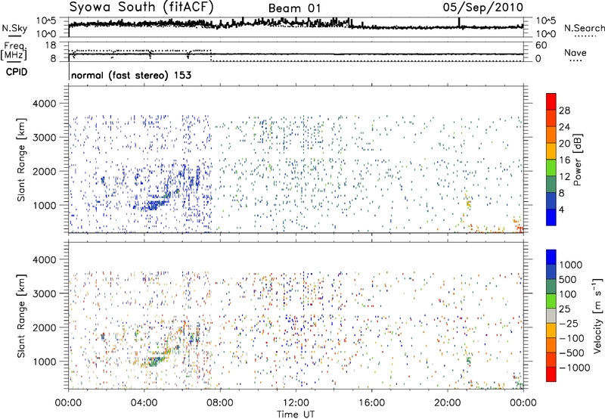The height and width of the screenshot is (419, 605).
Task: Click the '-1000' tick on Velocity colorbar
Action: (x=575, y=368)
